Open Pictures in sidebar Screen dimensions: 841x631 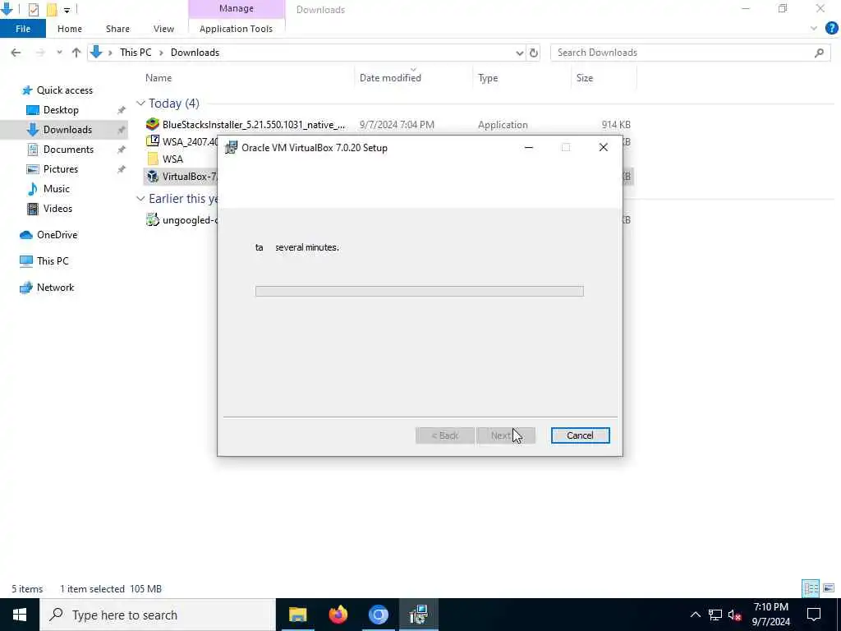point(60,169)
